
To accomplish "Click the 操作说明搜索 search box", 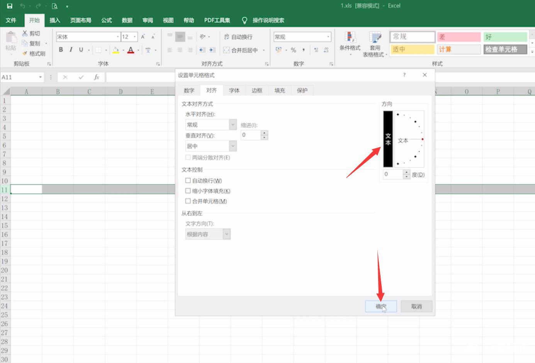I will coord(268,20).
